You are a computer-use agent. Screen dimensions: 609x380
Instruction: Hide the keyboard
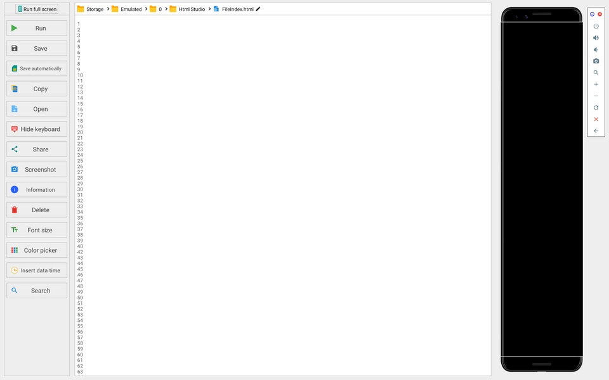(37, 129)
